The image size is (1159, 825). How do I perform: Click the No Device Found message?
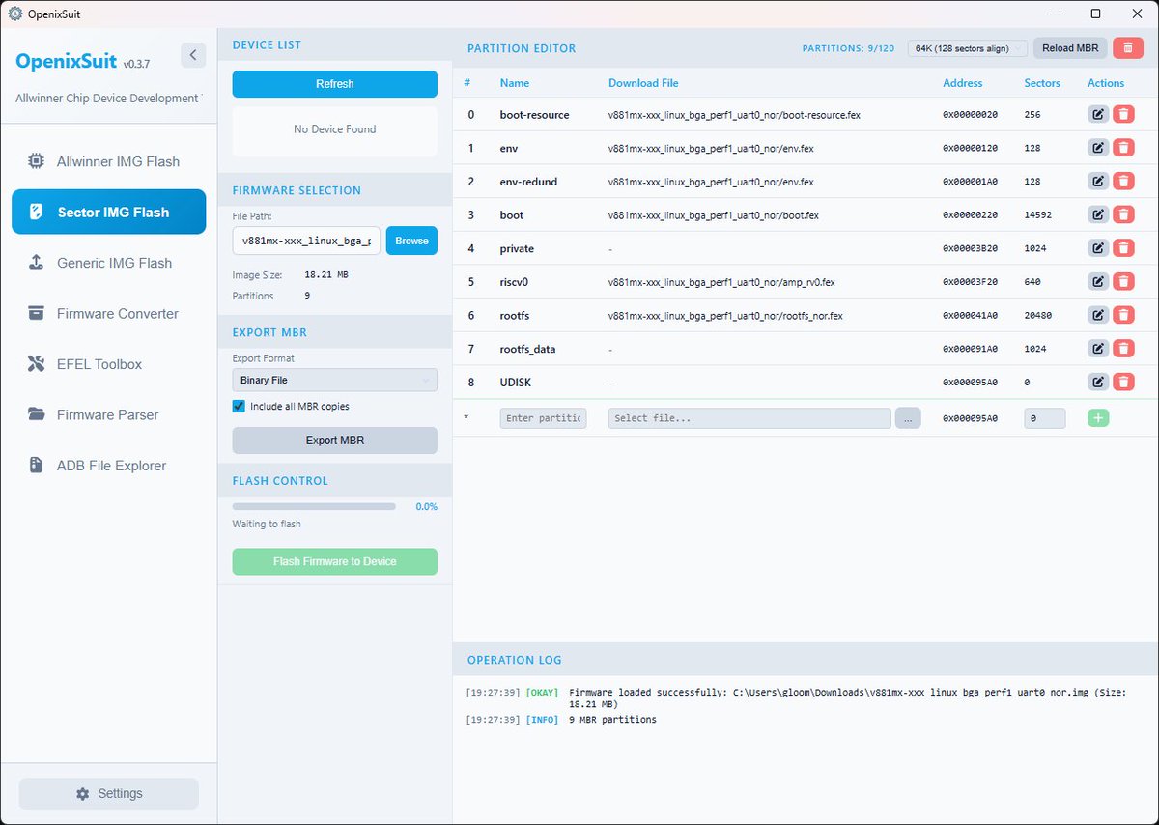(334, 129)
